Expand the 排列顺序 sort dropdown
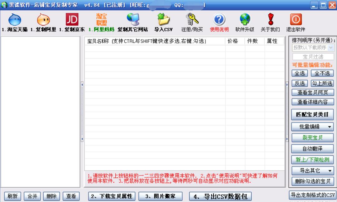The height and width of the screenshot is (202, 337). click(331, 47)
